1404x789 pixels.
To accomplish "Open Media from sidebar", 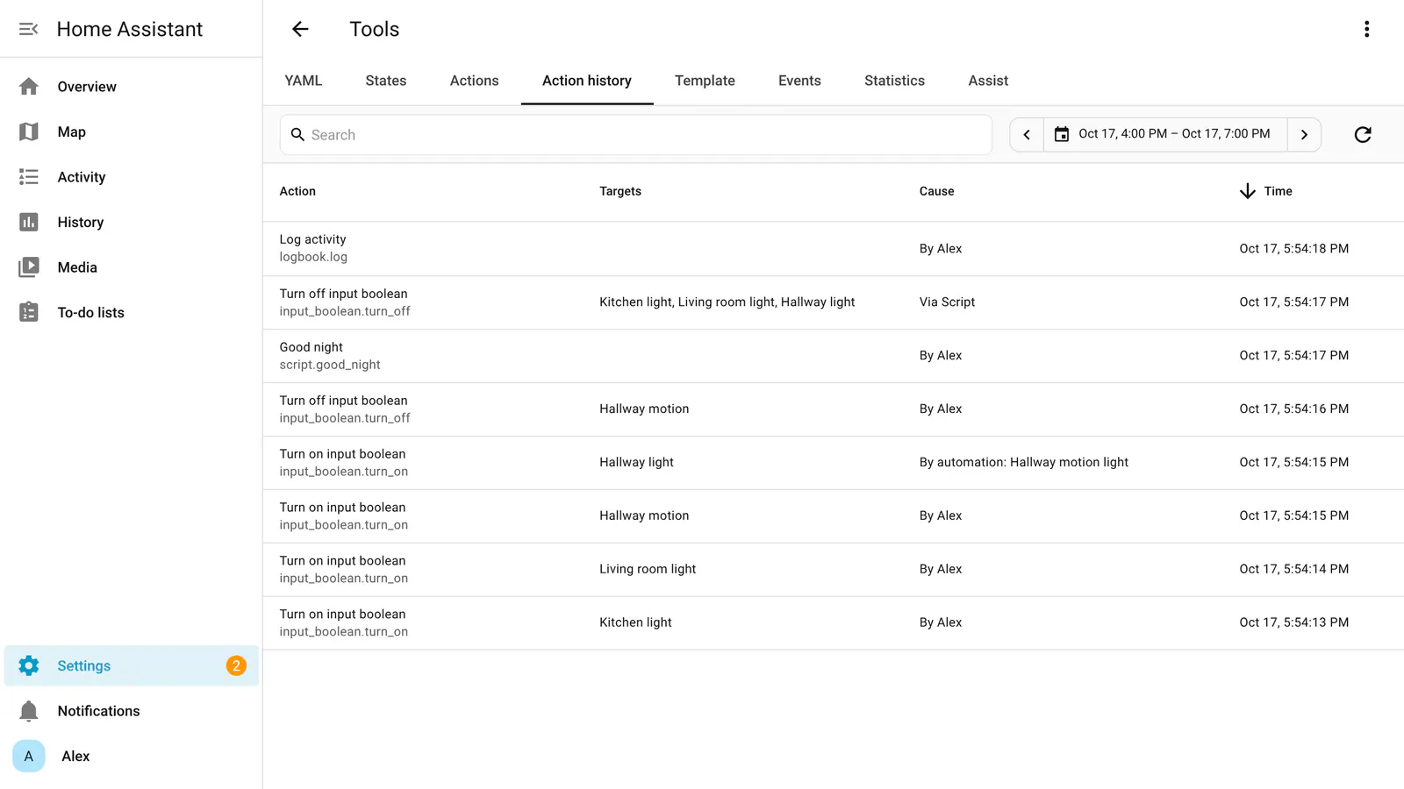I will (132, 267).
